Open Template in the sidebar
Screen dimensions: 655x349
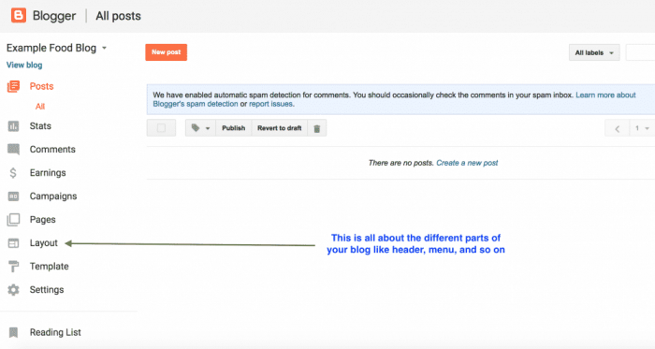tap(49, 267)
